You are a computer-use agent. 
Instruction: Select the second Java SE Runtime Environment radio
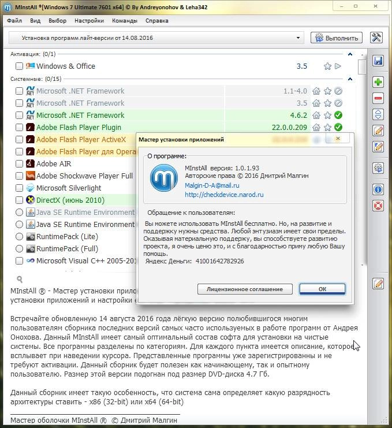pos(19,224)
